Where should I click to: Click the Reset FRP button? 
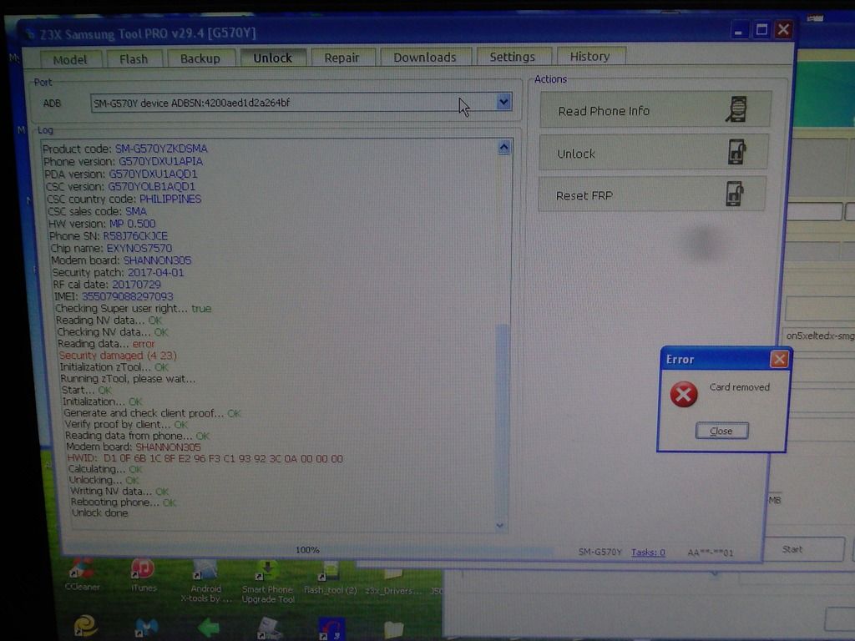click(651, 195)
